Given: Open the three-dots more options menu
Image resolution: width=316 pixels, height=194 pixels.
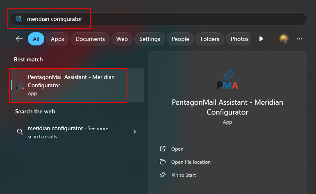Looking at the screenshot, I should click(x=300, y=39).
